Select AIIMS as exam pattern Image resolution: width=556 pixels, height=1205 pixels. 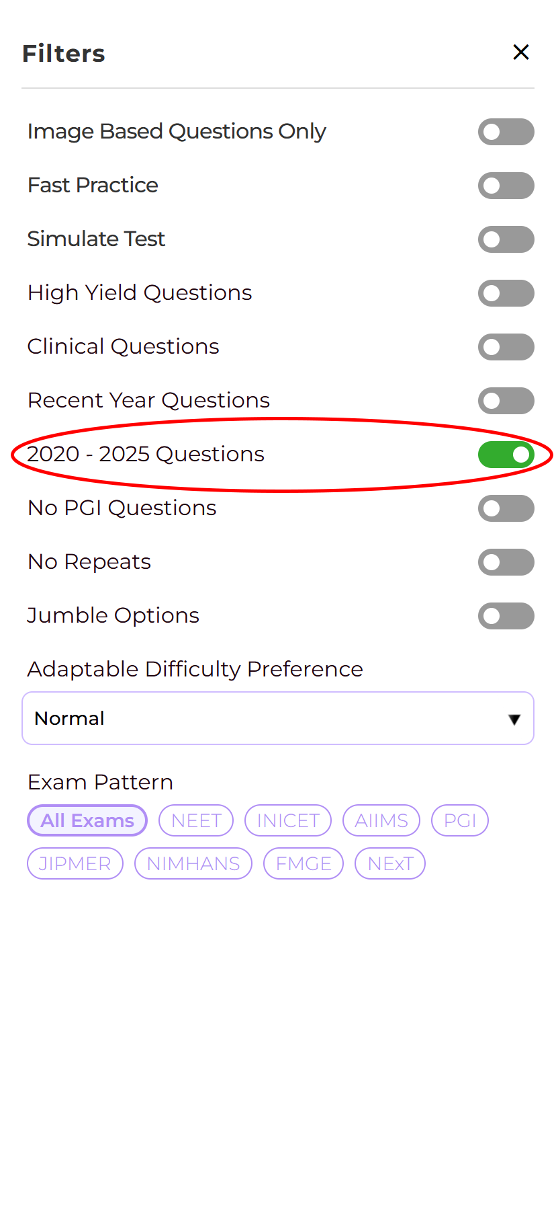(x=381, y=820)
